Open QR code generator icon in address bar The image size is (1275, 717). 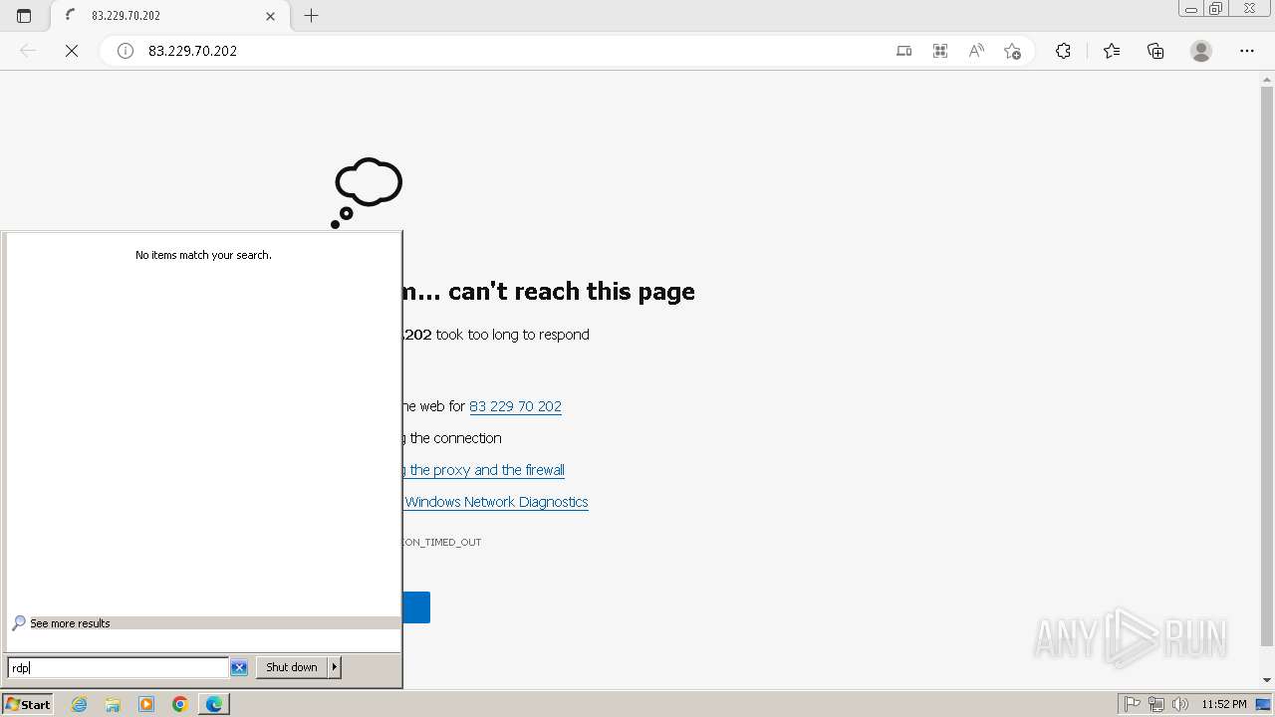(x=939, y=51)
